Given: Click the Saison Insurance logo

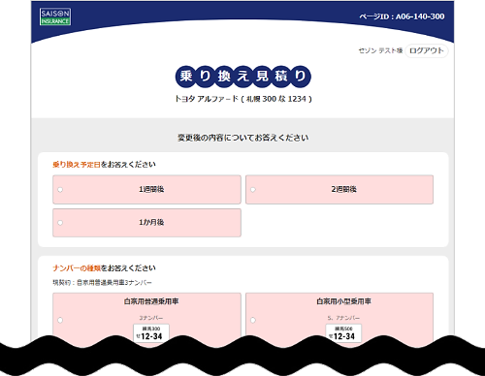Looking at the screenshot, I should pos(55,17).
